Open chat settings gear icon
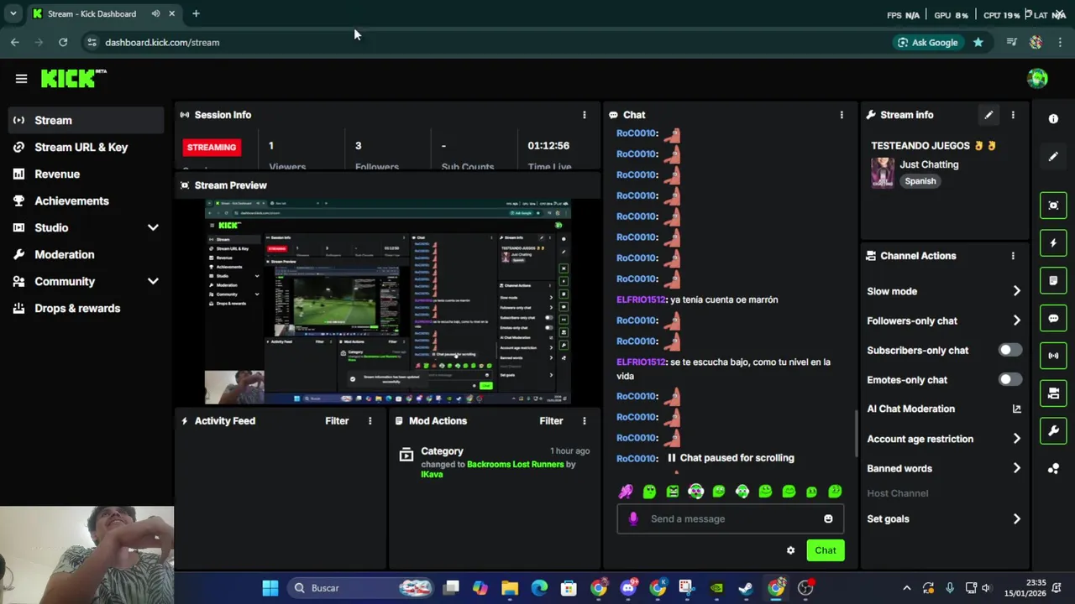Viewport: 1075px width, 604px height. pyautogui.click(x=790, y=550)
